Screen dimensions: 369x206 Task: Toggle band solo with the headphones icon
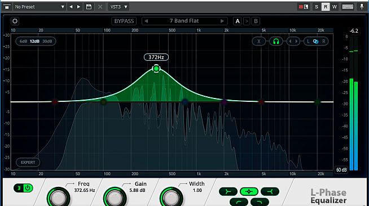pyautogui.click(x=276, y=41)
